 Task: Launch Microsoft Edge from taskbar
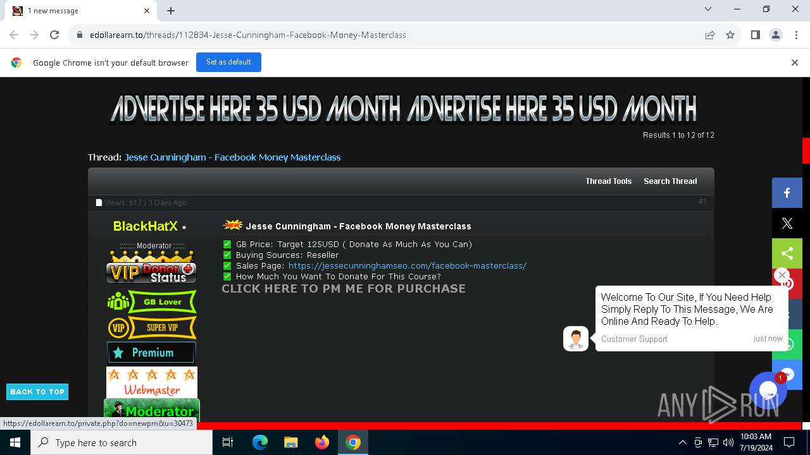(x=260, y=442)
